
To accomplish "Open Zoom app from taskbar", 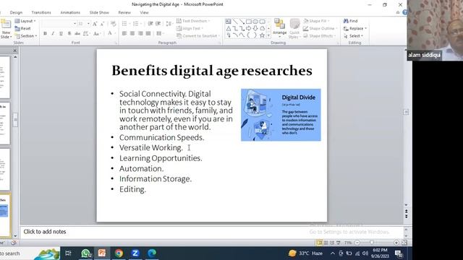I will click(x=135, y=253).
